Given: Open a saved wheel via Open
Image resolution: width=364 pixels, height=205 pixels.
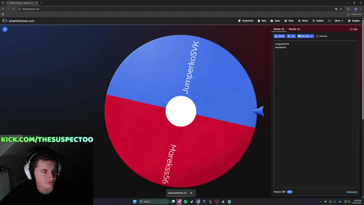Looking at the screenshot, I should tap(275, 21).
